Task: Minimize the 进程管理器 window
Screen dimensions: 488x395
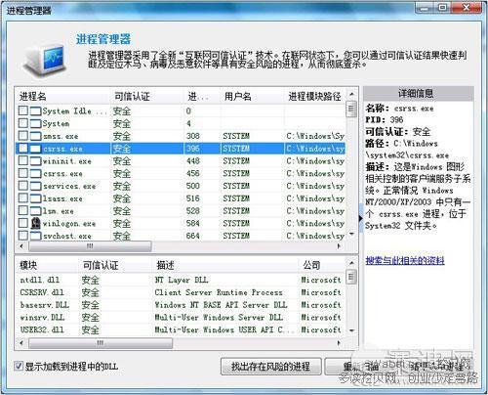Action: point(426,8)
